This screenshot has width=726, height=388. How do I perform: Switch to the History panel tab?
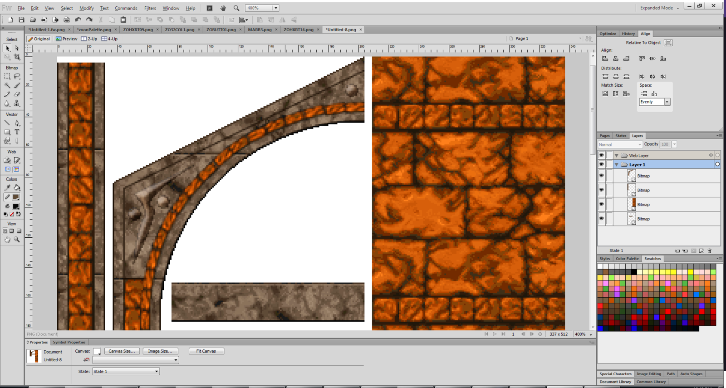(628, 34)
